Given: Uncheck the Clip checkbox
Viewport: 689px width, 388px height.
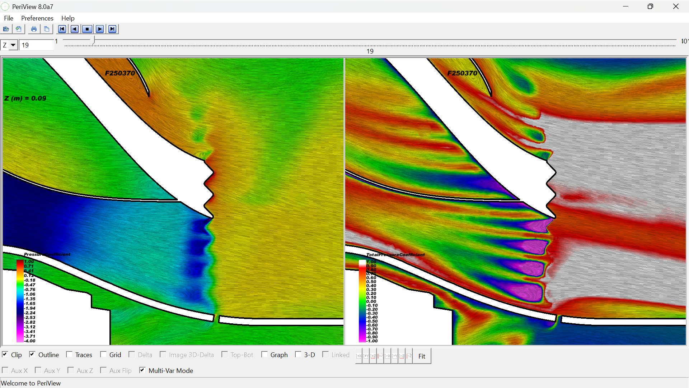Looking at the screenshot, I should click(x=5, y=355).
